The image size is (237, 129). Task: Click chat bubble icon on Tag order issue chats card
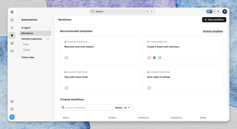pyautogui.click(x=66, y=88)
